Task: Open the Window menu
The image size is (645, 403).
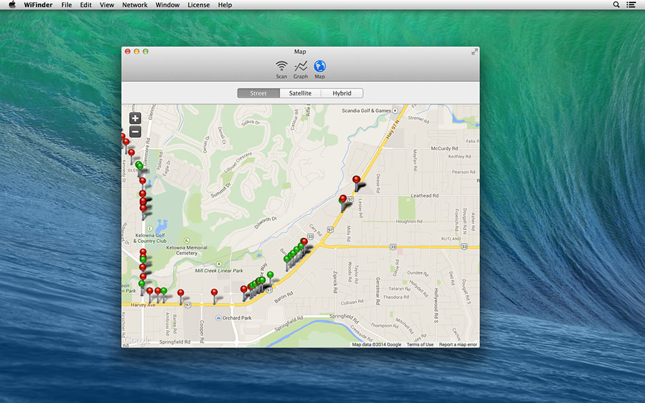Action: (x=168, y=5)
